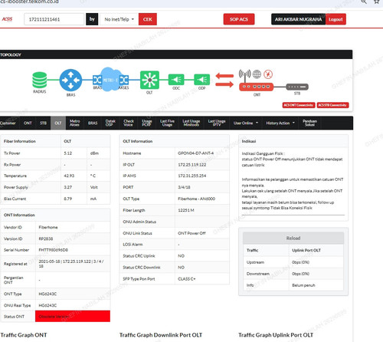Open the Last Five Usage tab
This screenshot has height=342, width=383.
click(167, 123)
